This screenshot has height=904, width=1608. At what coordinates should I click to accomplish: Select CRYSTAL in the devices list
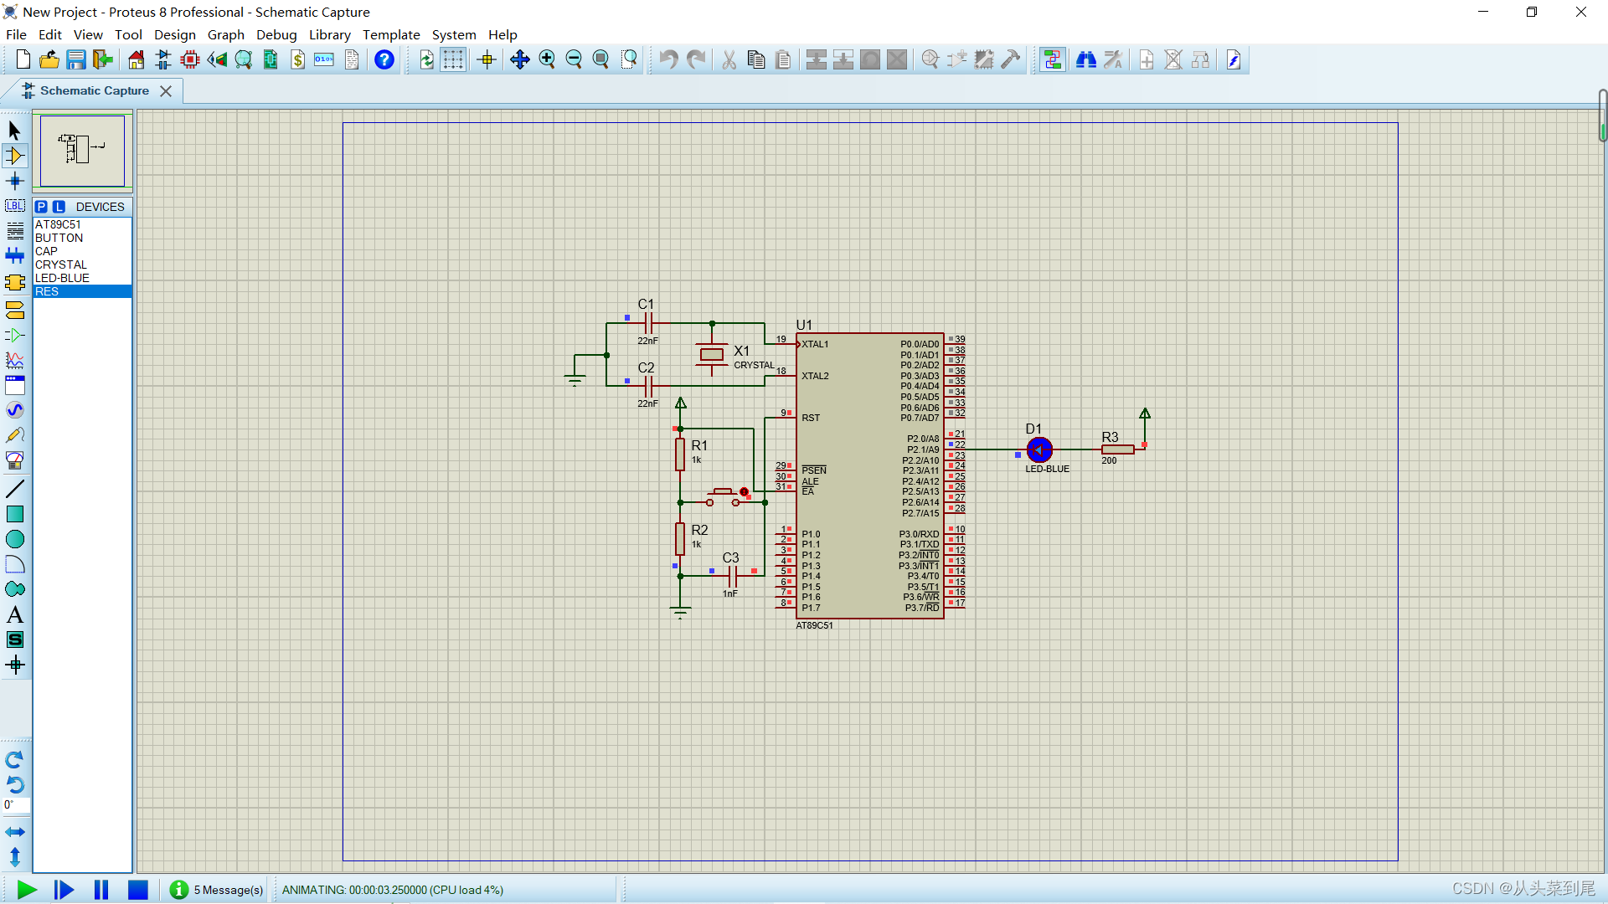coord(82,265)
